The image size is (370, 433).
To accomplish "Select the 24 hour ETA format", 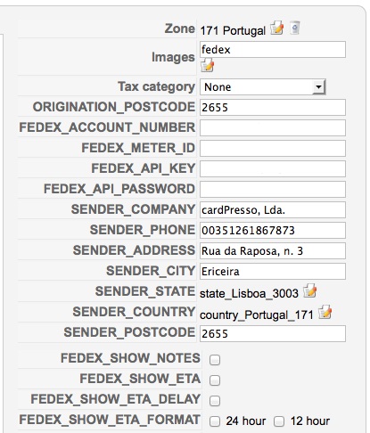I will pos(215,421).
